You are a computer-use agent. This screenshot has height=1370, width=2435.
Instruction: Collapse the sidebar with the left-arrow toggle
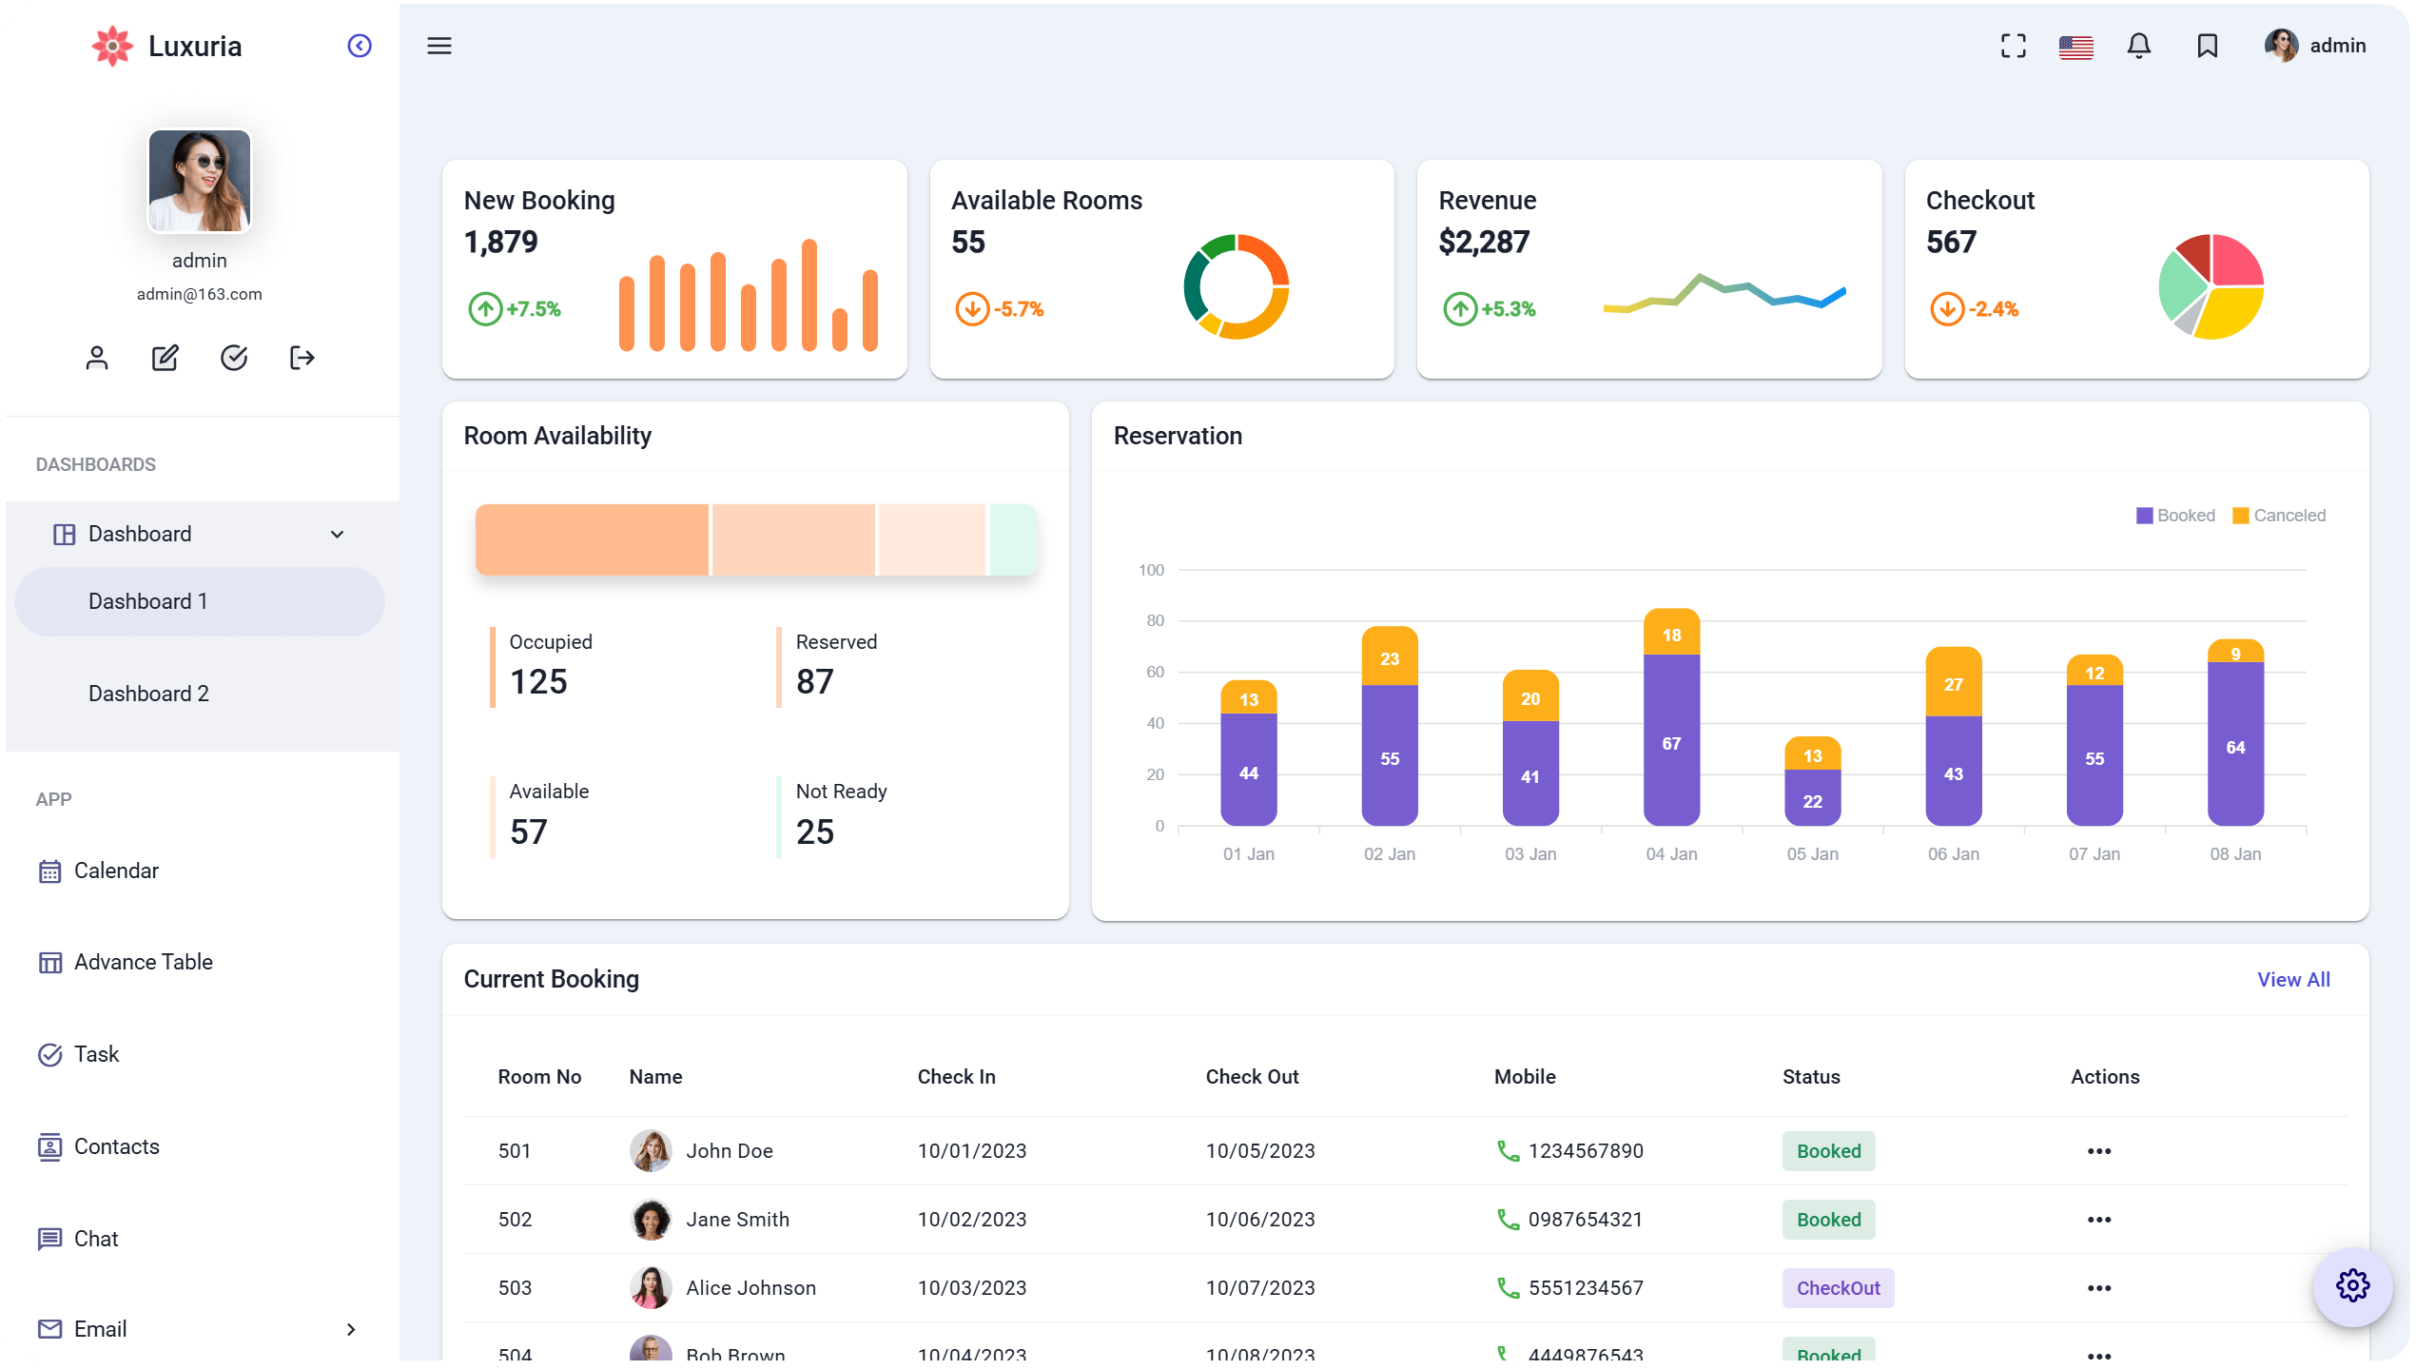click(360, 45)
